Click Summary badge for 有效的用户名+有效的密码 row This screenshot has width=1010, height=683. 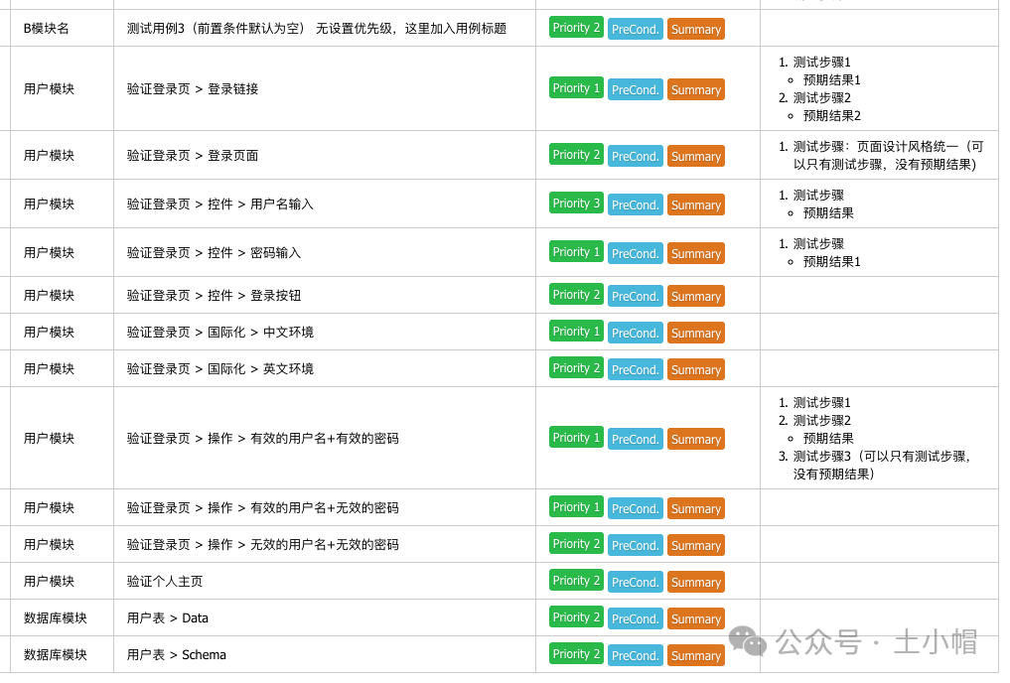point(695,439)
